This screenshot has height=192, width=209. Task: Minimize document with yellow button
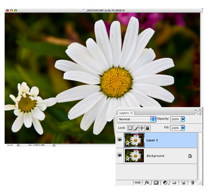[11, 10]
